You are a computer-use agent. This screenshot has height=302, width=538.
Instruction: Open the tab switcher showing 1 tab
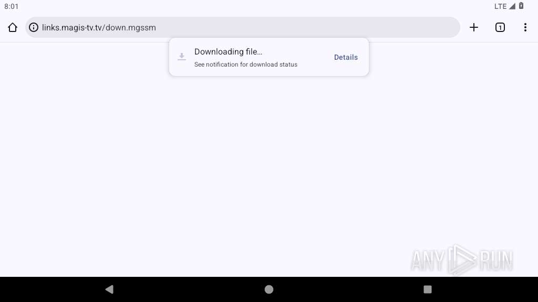point(500,27)
